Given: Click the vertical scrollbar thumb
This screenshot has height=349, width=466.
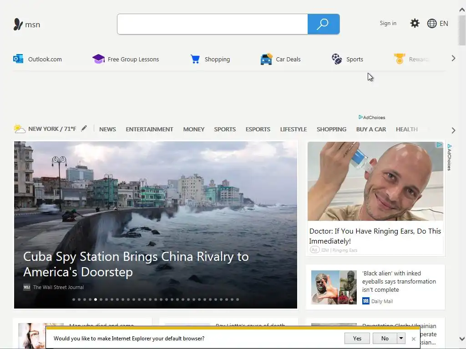Looking at the screenshot, I should point(462,30).
